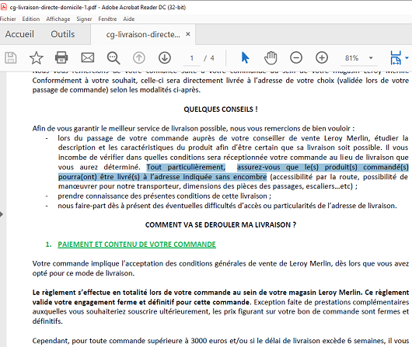This screenshot has width=412, height=347.
Task: Zoom out with the minus button
Action: (296, 57)
